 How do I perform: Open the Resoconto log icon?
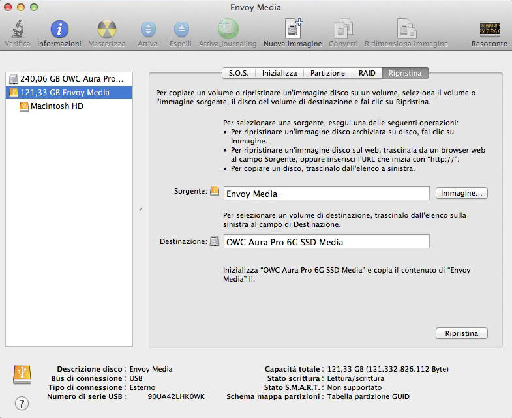click(489, 29)
